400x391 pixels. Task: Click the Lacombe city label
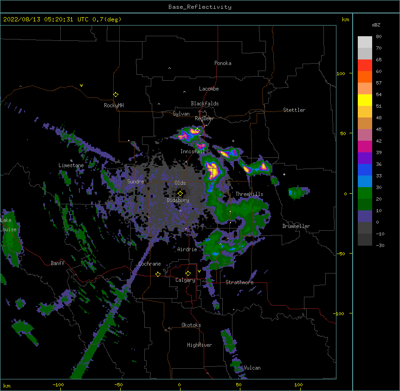point(209,89)
